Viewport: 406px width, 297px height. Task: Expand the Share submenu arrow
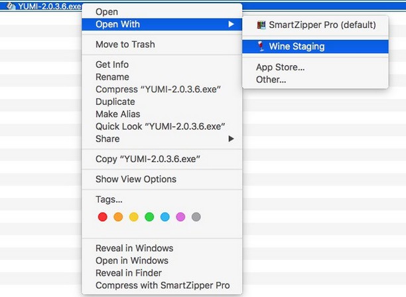(x=232, y=139)
